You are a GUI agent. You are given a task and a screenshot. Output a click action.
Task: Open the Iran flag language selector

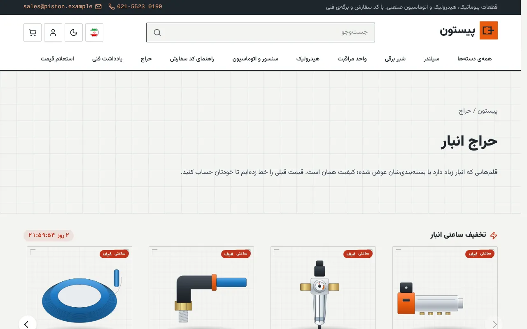[x=94, y=32]
